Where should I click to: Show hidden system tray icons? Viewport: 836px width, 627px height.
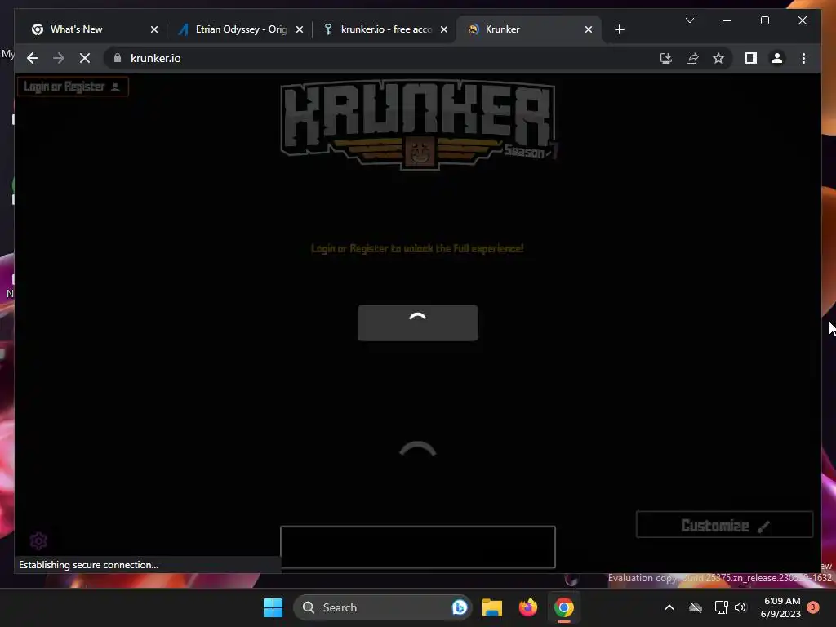tap(669, 607)
